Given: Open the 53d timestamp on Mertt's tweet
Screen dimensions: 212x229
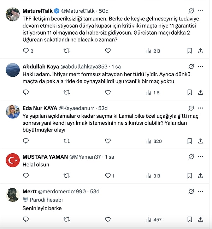Looking at the screenshot, I should coord(95,192).
